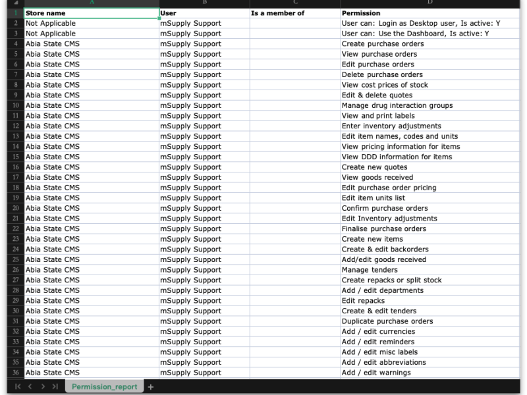Select 'Delete purchase orders' cell
Screen dimensions: 527x395
coord(430,74)
